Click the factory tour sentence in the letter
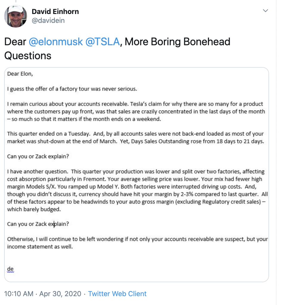283x305 pixels. [72, 89]
